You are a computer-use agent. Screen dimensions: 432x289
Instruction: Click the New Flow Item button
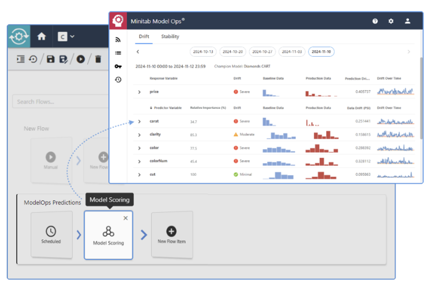pos(172,235)
